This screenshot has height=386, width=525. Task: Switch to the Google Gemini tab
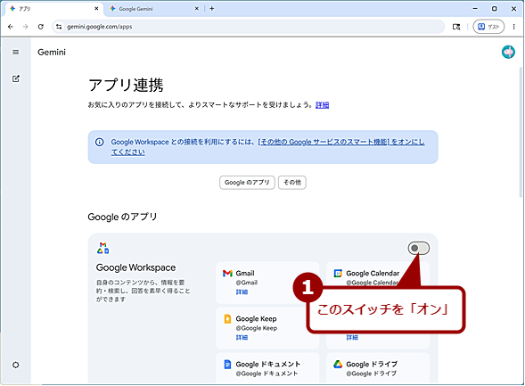154,9
